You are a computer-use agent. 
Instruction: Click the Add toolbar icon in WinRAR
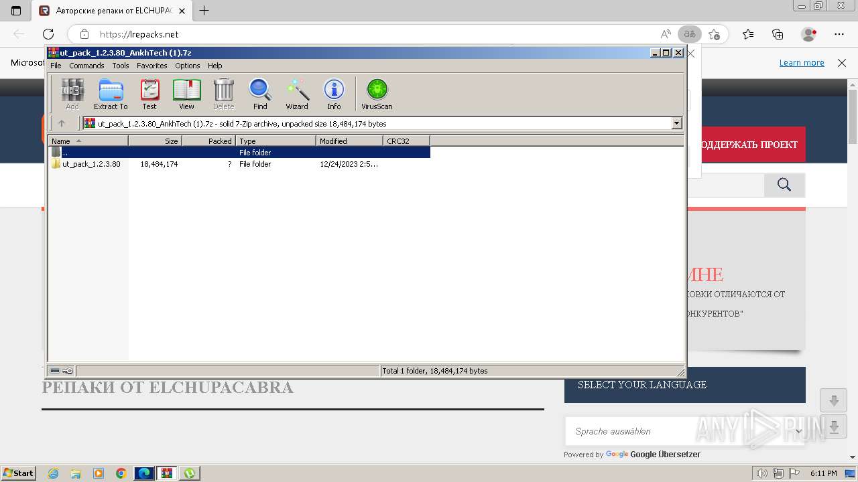click(72, 94)
